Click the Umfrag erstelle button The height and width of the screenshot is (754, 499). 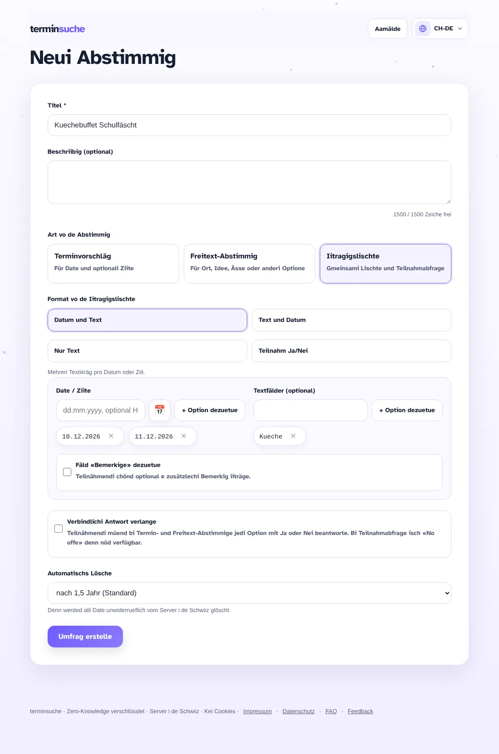pyautogui.click(x=85, y=637)
